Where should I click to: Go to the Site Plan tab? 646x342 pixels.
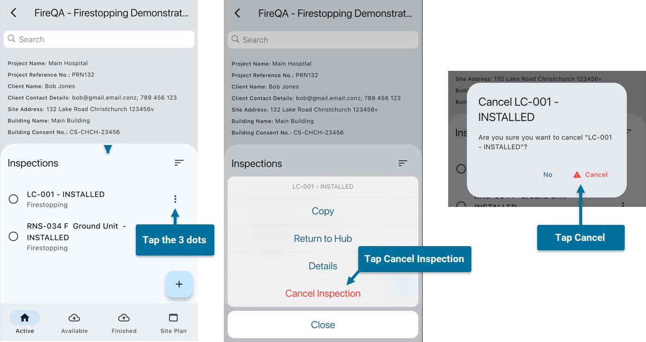pos(173,323)
